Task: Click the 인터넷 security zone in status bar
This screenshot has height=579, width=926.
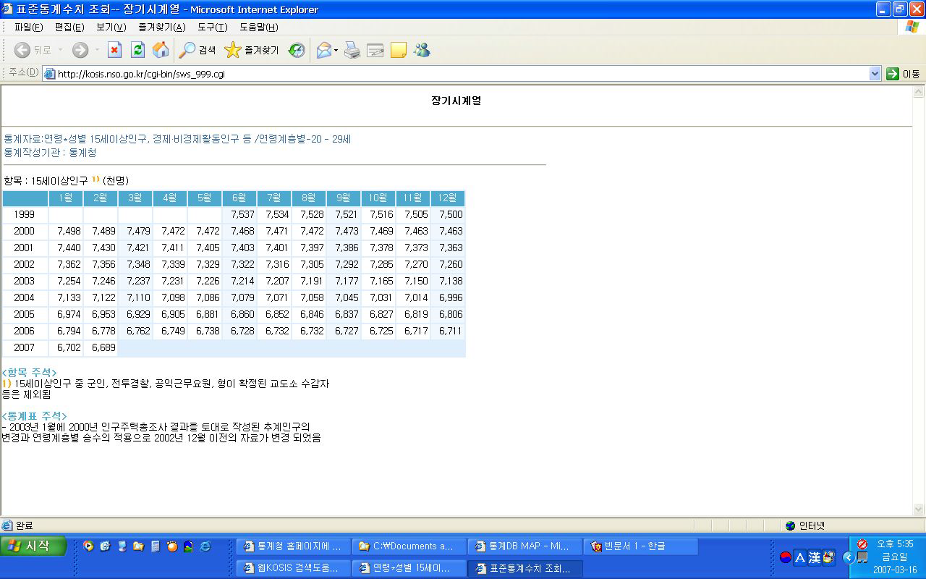Action: (x=805, y=525)
